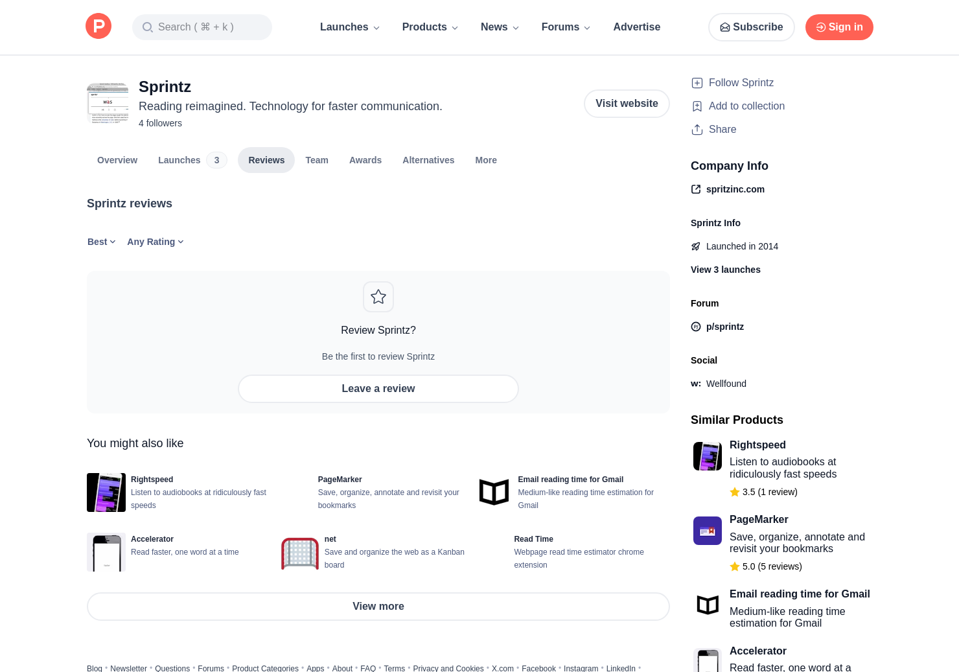Switch to the Alternatives tab
Image resolution: width=959 pixels, height=672 pixels.
428,160
